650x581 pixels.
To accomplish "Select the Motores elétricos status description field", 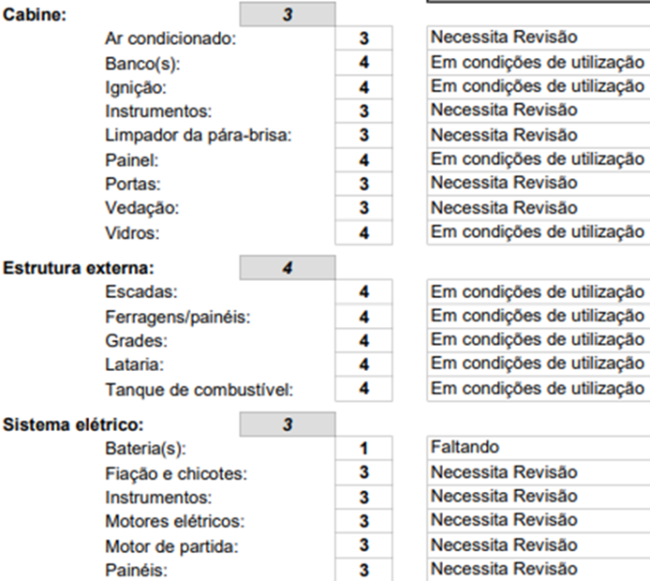I will coord(538,521).
